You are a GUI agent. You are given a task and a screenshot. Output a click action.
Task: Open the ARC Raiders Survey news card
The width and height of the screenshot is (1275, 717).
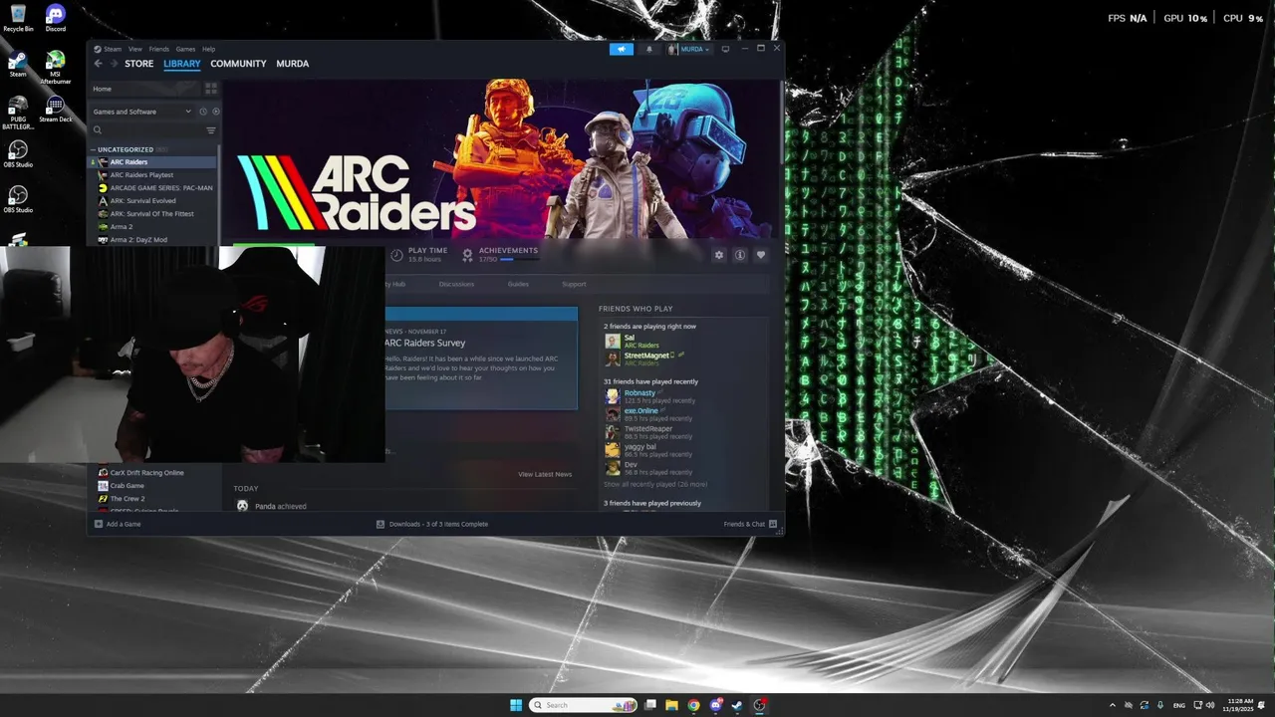[x=481, y=358]
